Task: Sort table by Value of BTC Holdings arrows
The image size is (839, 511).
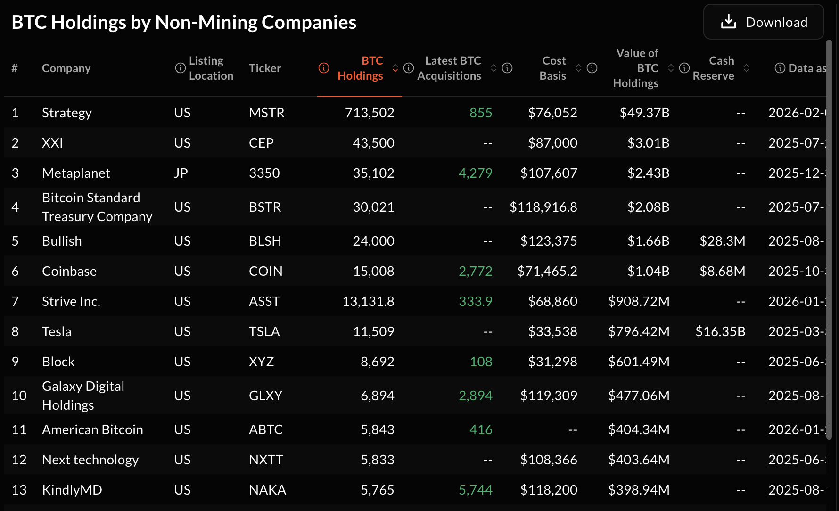Action: coord(671,68)
